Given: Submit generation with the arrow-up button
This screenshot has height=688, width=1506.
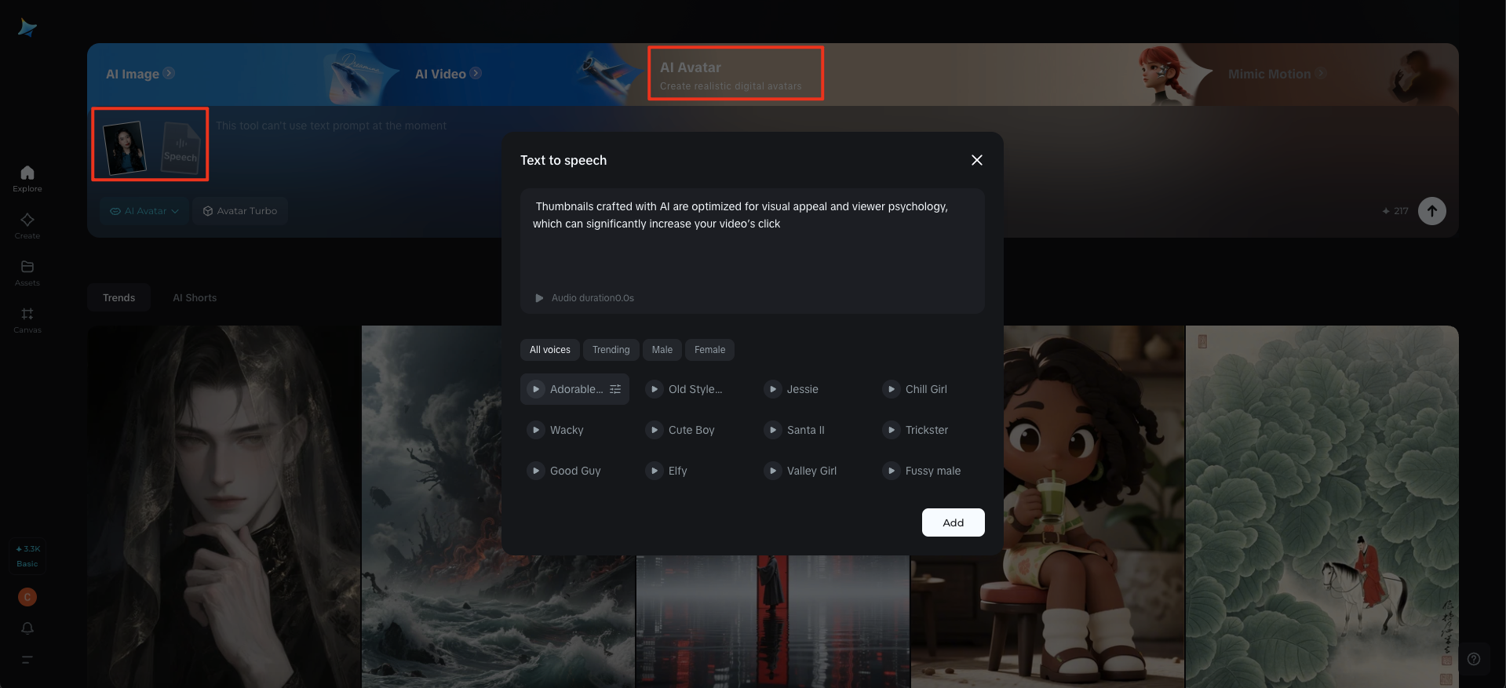Looking at the screenshot, I should click(x=1432, y=211).
